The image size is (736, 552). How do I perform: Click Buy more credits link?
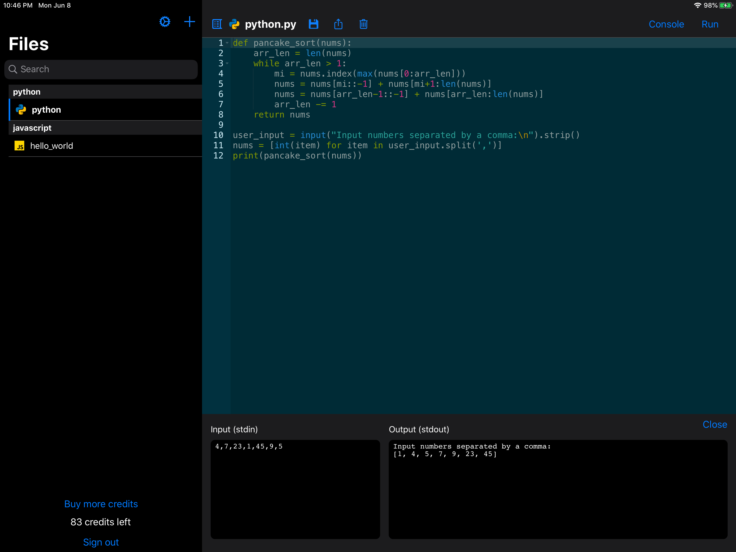(x=101, y=504)
